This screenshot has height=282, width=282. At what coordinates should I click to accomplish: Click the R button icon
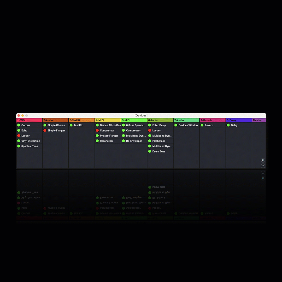click(263, 160)
